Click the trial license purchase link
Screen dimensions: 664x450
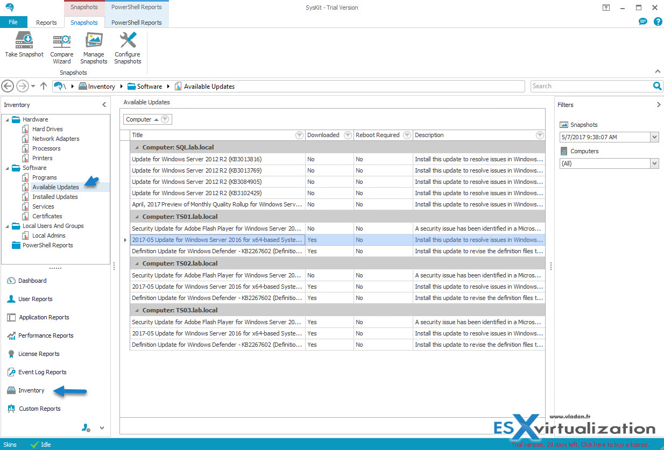coord(581,445)
